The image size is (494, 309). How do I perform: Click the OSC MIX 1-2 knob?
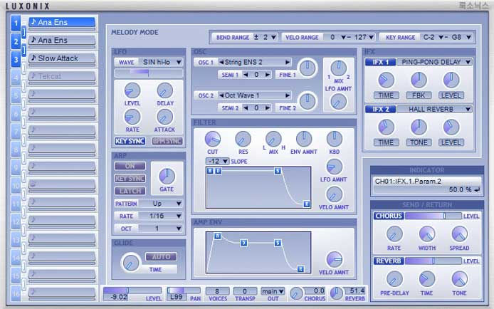338,68
